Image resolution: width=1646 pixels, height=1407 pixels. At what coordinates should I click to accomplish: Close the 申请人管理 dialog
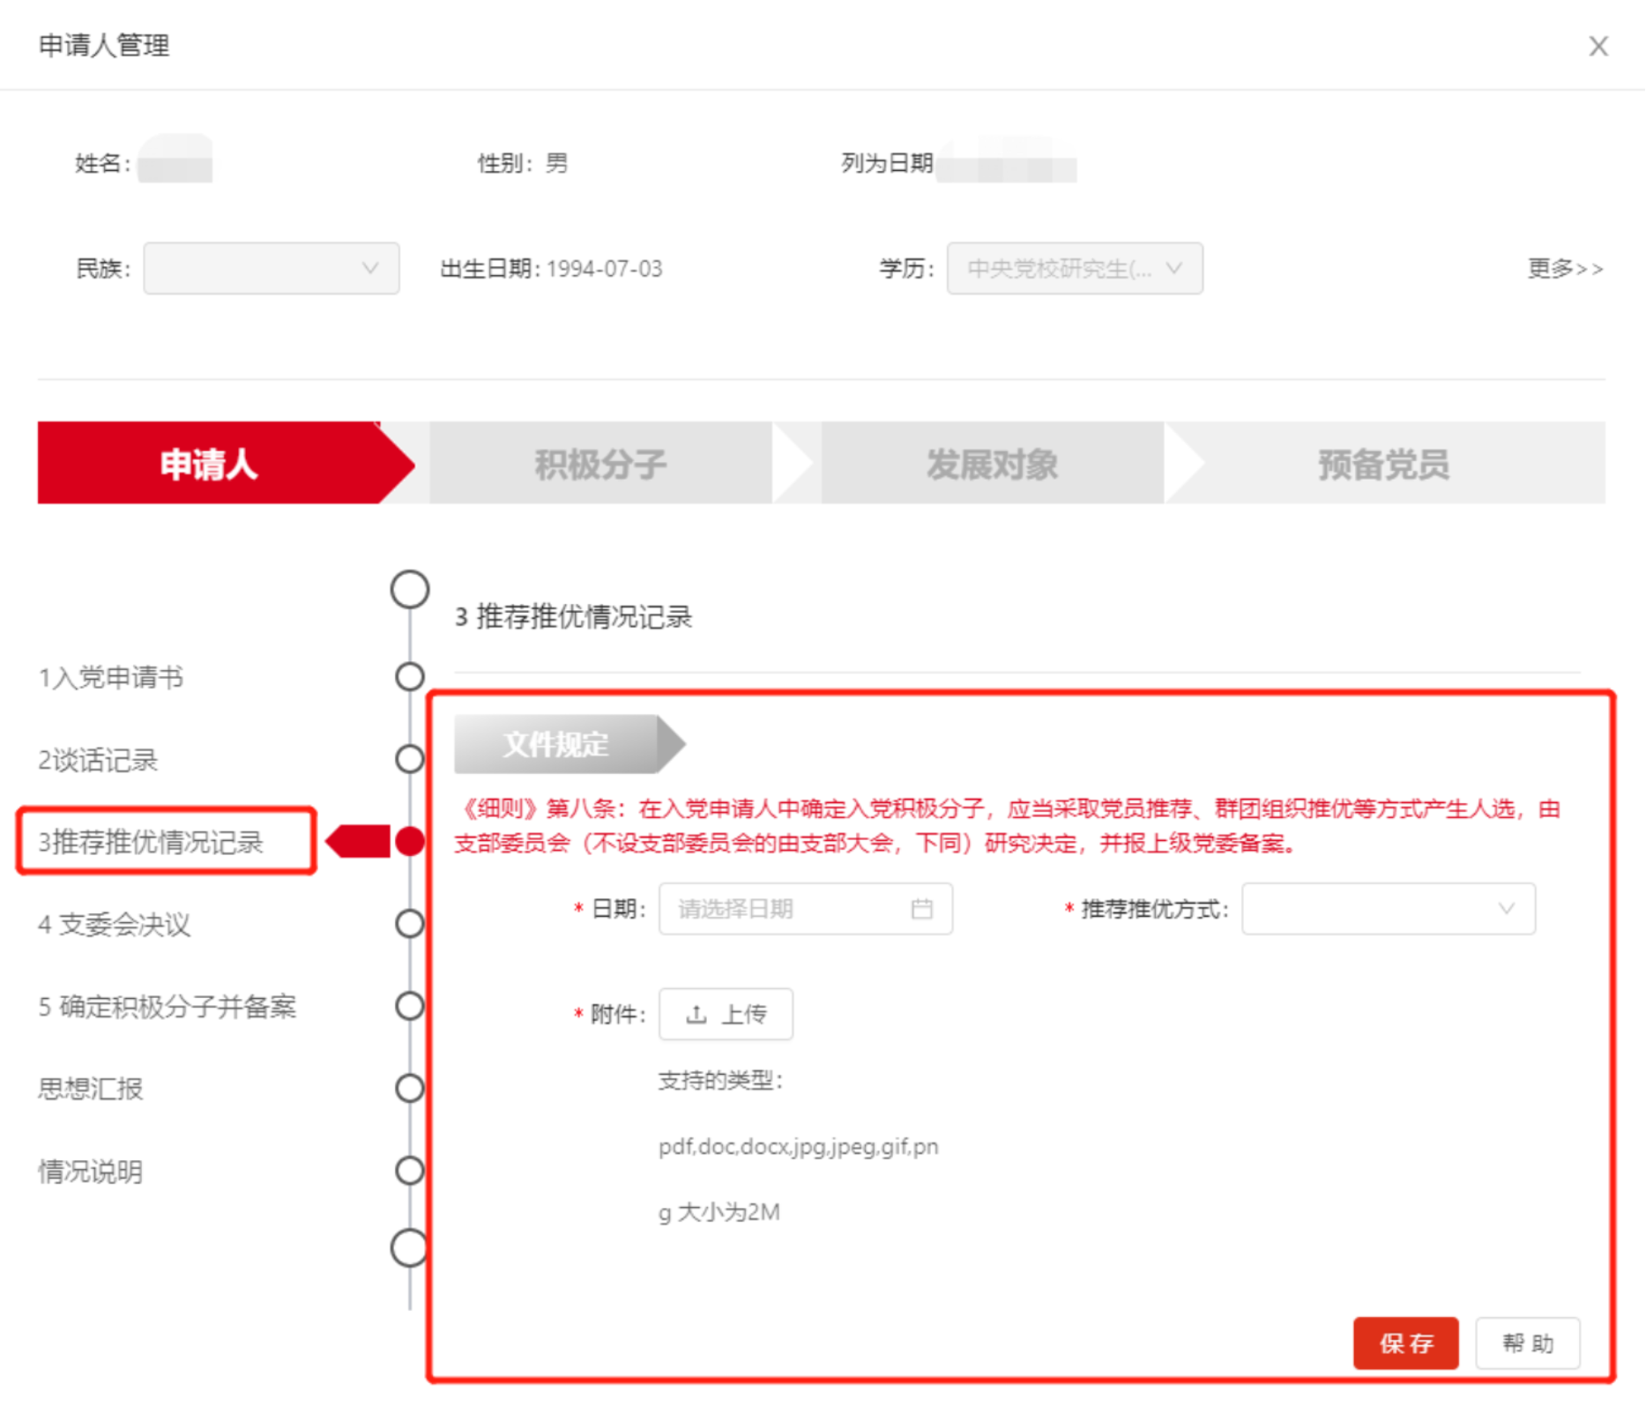pos(1598,46)
